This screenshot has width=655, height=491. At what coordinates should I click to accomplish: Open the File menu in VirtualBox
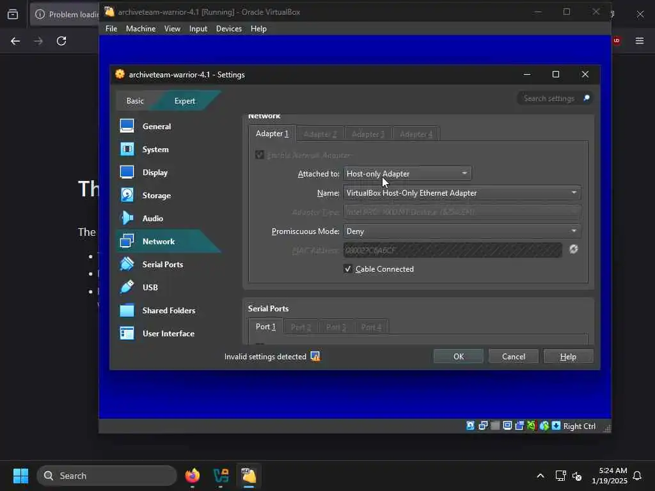(111, 28)
